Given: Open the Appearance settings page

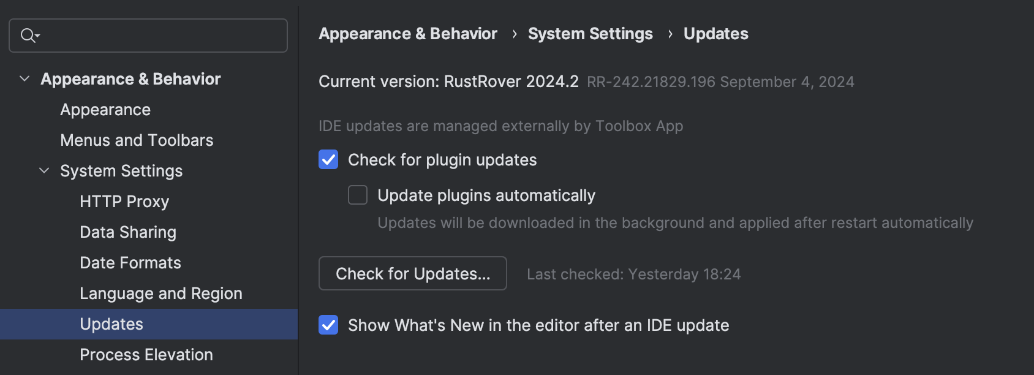Looking at the screenshot, I should (x=105, y=109).
